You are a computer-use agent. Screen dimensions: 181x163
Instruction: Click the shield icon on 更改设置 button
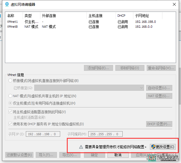point(153,147)
